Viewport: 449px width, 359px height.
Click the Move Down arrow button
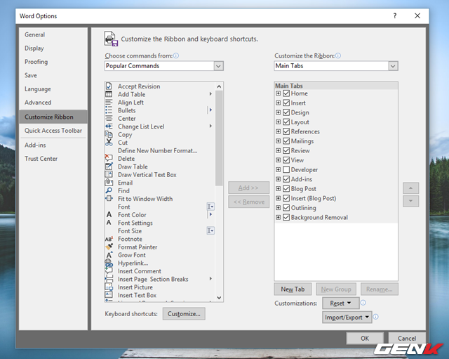tap(410, 202)
